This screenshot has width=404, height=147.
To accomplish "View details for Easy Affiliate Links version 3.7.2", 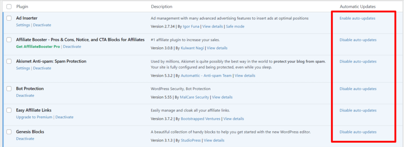I will (234, 119).
